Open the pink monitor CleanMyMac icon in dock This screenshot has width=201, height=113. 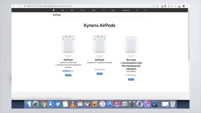pyautogui.click(x=117, y=104)
